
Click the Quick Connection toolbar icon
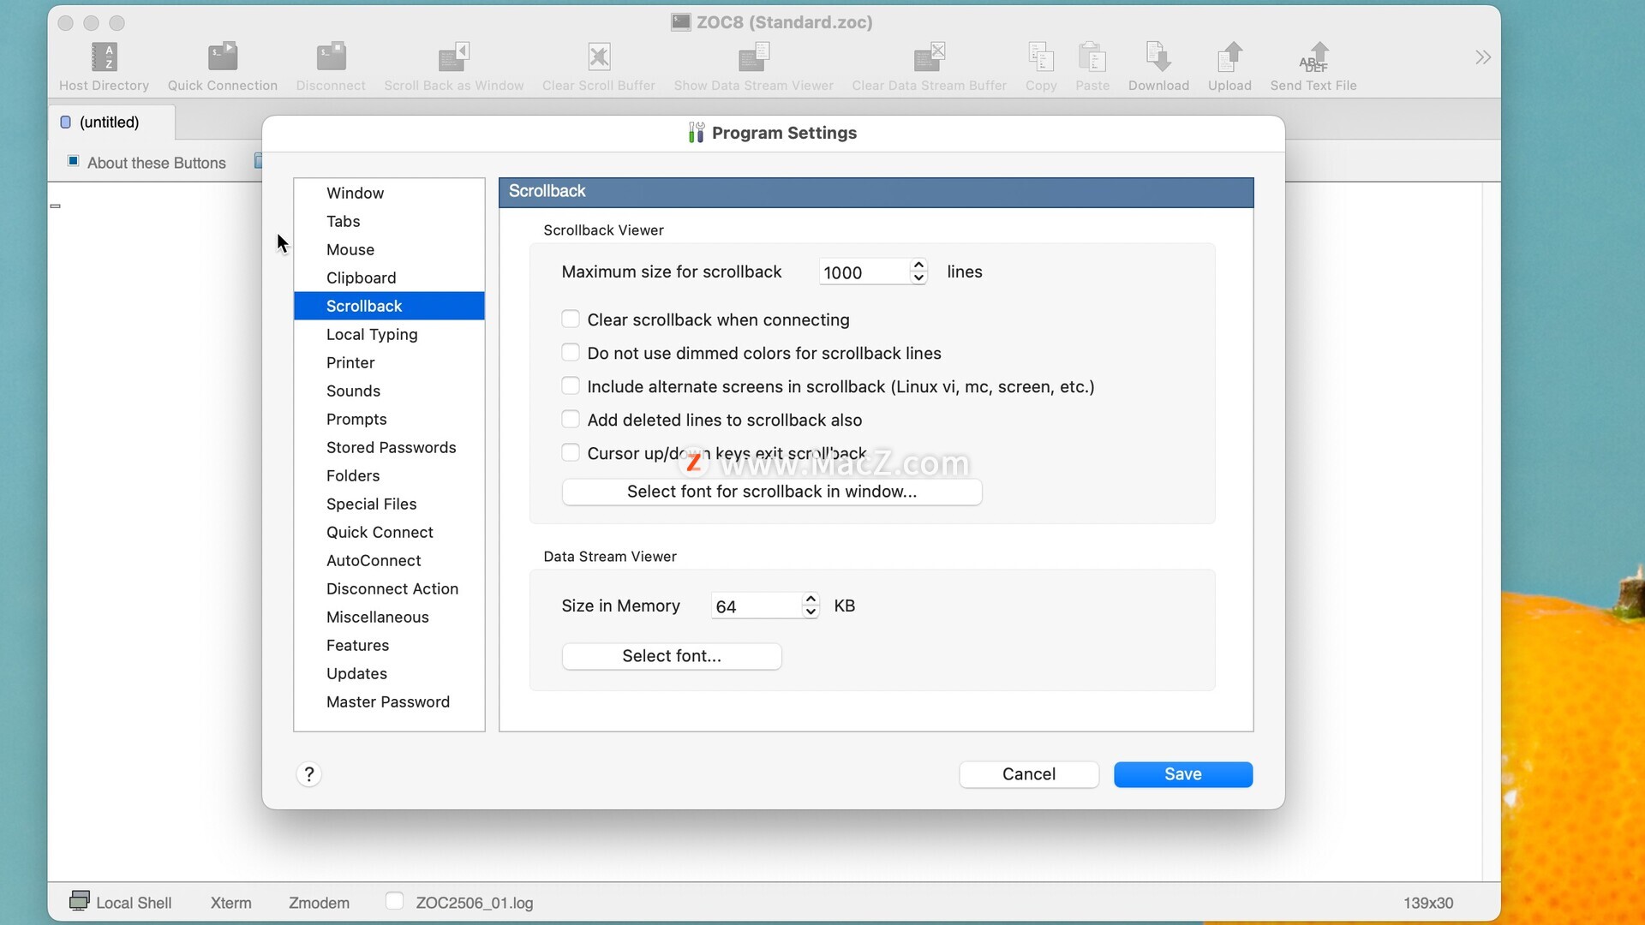coord(223,57)
